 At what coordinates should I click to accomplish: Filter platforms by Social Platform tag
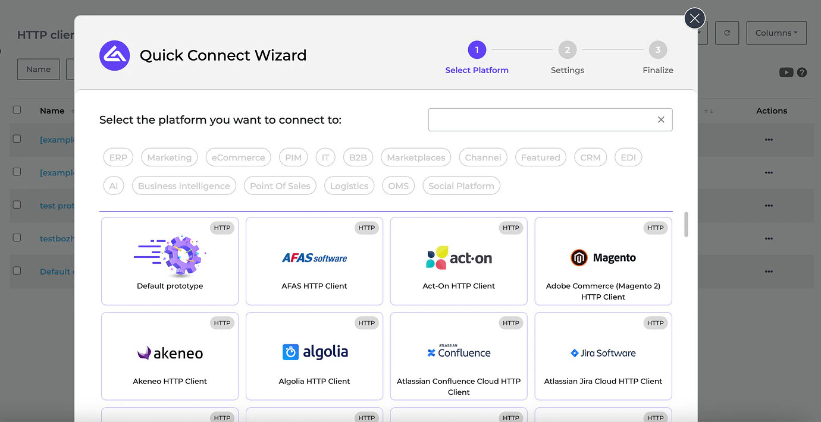click(461, 186)
